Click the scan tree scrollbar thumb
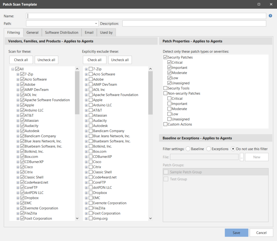Viewport: 277px width, 241px height. point(77,93)
